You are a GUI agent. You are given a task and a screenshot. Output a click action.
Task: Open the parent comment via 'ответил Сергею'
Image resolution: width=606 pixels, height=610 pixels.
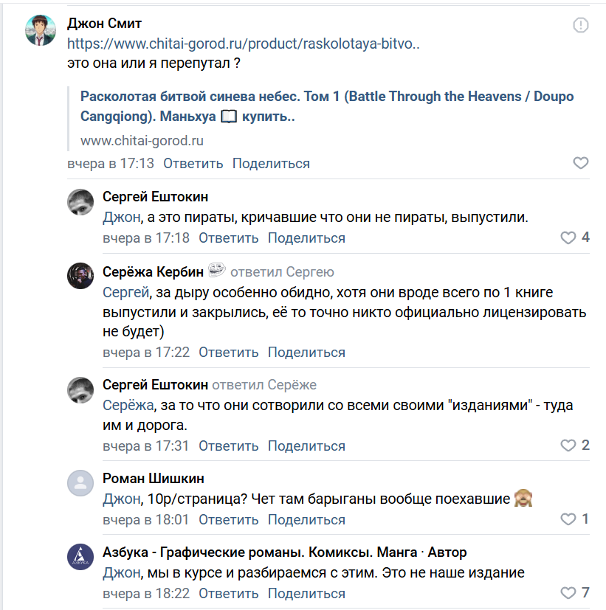[x=282, y=272]
